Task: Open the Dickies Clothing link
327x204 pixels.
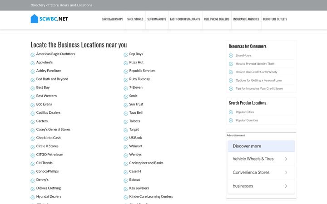Action: pyautogui.click(x=49, y=188)
